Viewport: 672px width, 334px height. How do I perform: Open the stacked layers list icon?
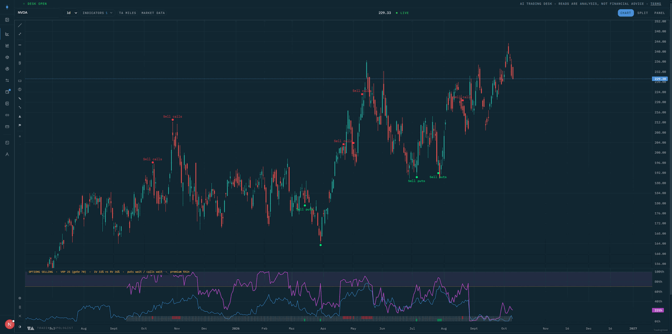pyautogui.click(x=20, y=307)
